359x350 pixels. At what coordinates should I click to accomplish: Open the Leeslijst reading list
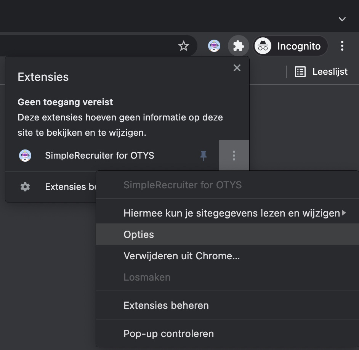click(321, 72)
